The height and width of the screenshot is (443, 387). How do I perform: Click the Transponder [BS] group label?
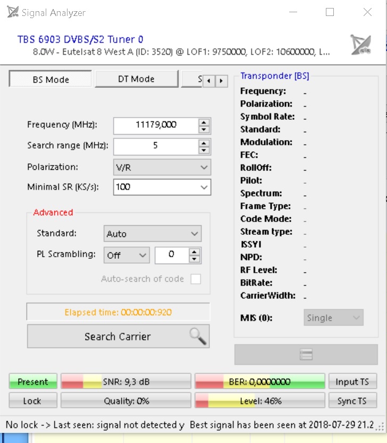click(275, 76)
